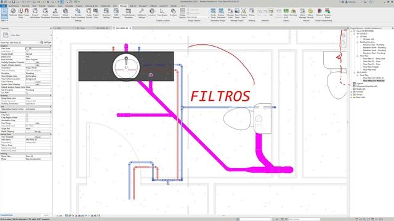The width and height of the screenshot is (394, 221).
Task: Launch Dynamo
Action: tap(320, 12)
